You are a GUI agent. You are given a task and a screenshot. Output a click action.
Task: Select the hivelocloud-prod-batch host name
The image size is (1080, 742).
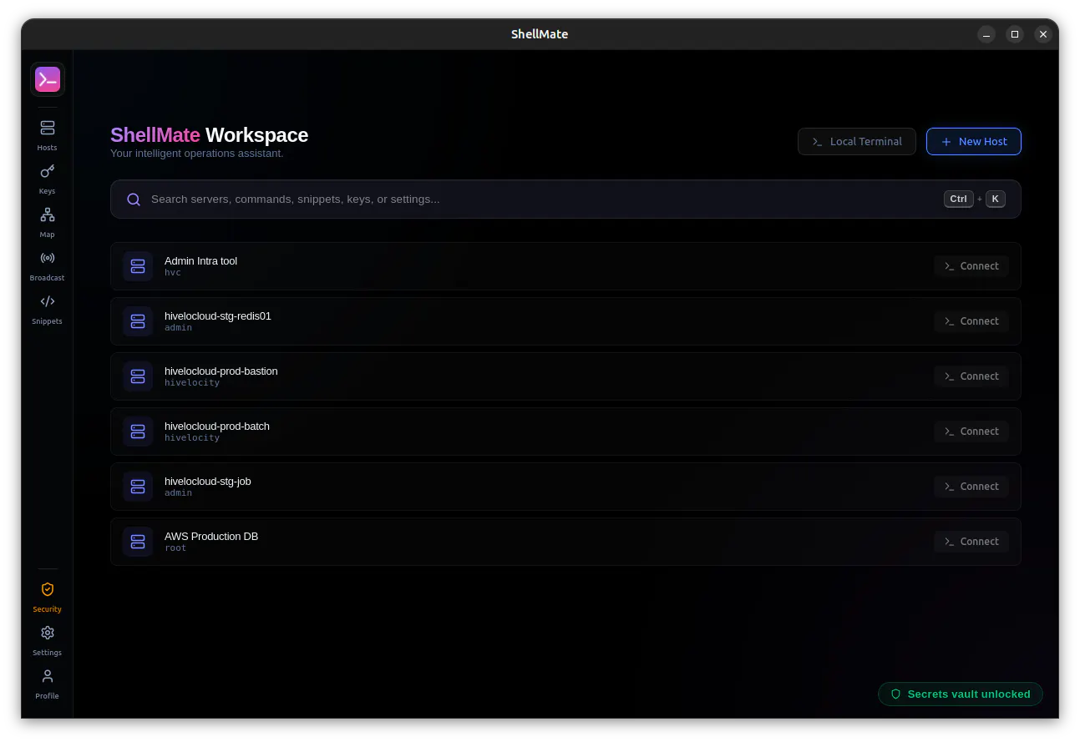tap(217, 427)
